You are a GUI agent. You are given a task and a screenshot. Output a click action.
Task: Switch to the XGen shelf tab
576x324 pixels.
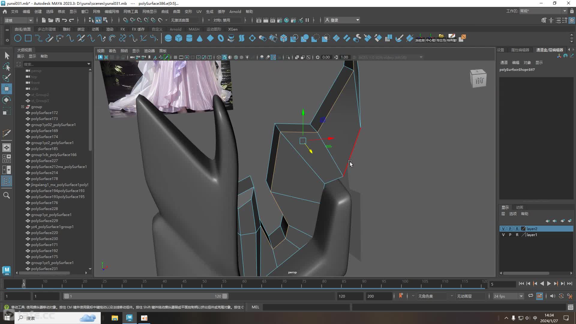click(x=233, y=29)
